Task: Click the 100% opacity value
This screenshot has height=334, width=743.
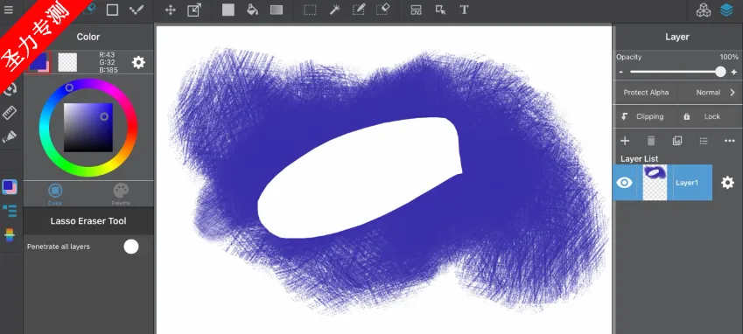Action: (x=729, y=57)
